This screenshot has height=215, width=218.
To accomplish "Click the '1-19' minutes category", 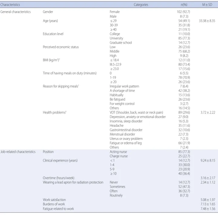I will click(113, 78).
